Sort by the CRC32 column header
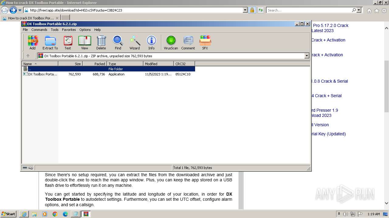This screenshot has width=389, height=218. pyautogui.click(x=184, y=64)
